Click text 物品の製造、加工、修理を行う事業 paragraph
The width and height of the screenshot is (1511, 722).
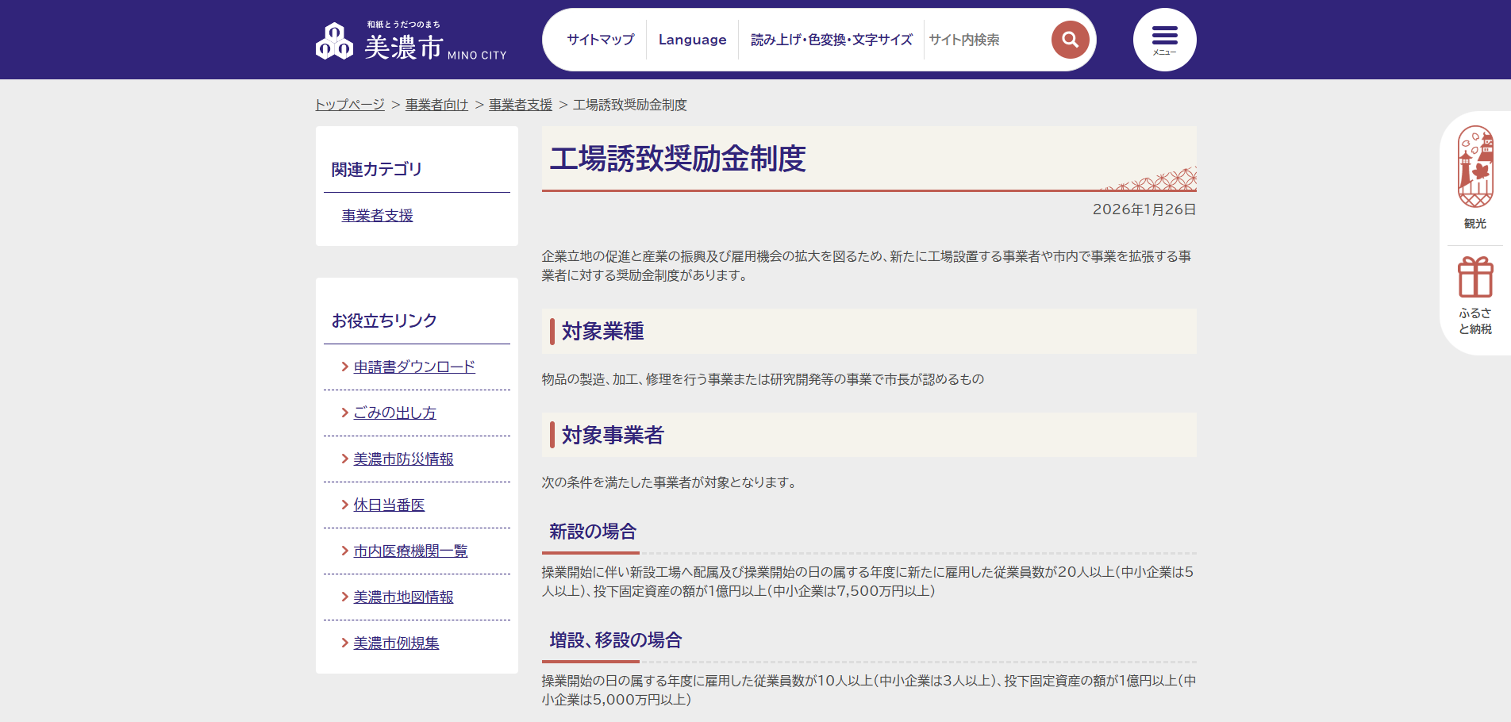tap(763, 379)
